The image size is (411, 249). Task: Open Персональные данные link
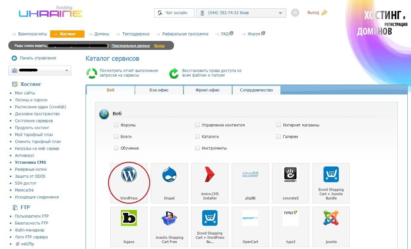click(x=131, y=46)
